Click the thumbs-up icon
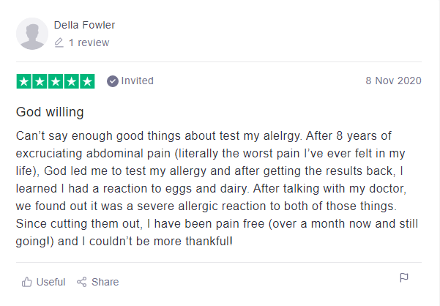This screenshot has height=306, width=440. [x=27, y=282]
